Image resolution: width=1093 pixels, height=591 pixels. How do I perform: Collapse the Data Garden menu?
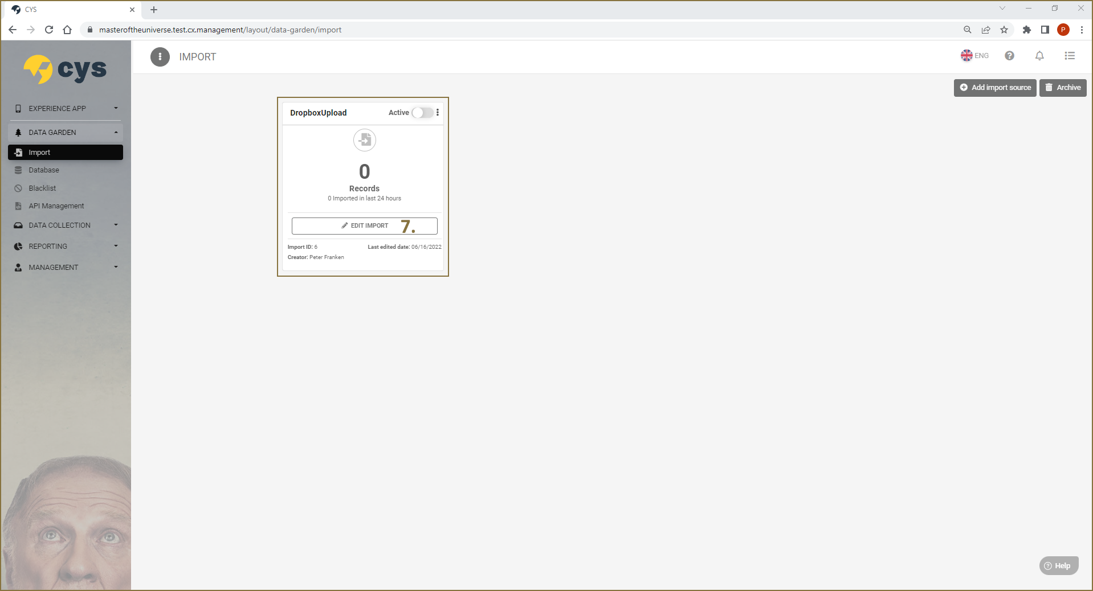click(x=66, y=132)
